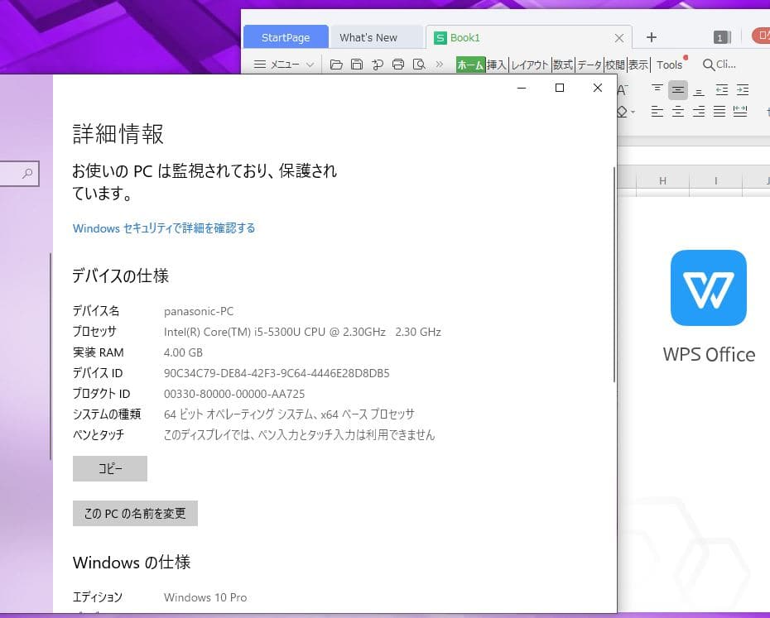Select column H header in spreadsheet
This screenshot has width=770, height=618.
point(663,180)
